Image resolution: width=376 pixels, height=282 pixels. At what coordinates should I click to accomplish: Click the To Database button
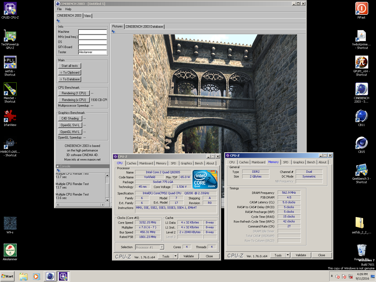70,79
